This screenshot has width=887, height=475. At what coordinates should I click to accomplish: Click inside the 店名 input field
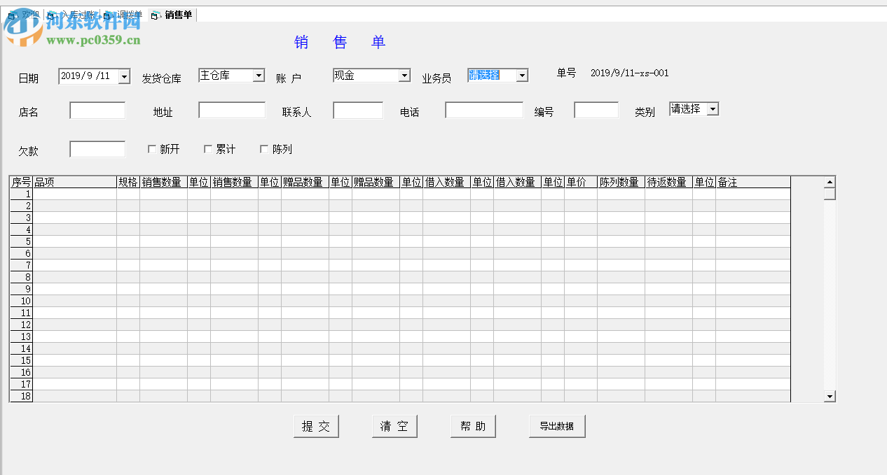97,110
